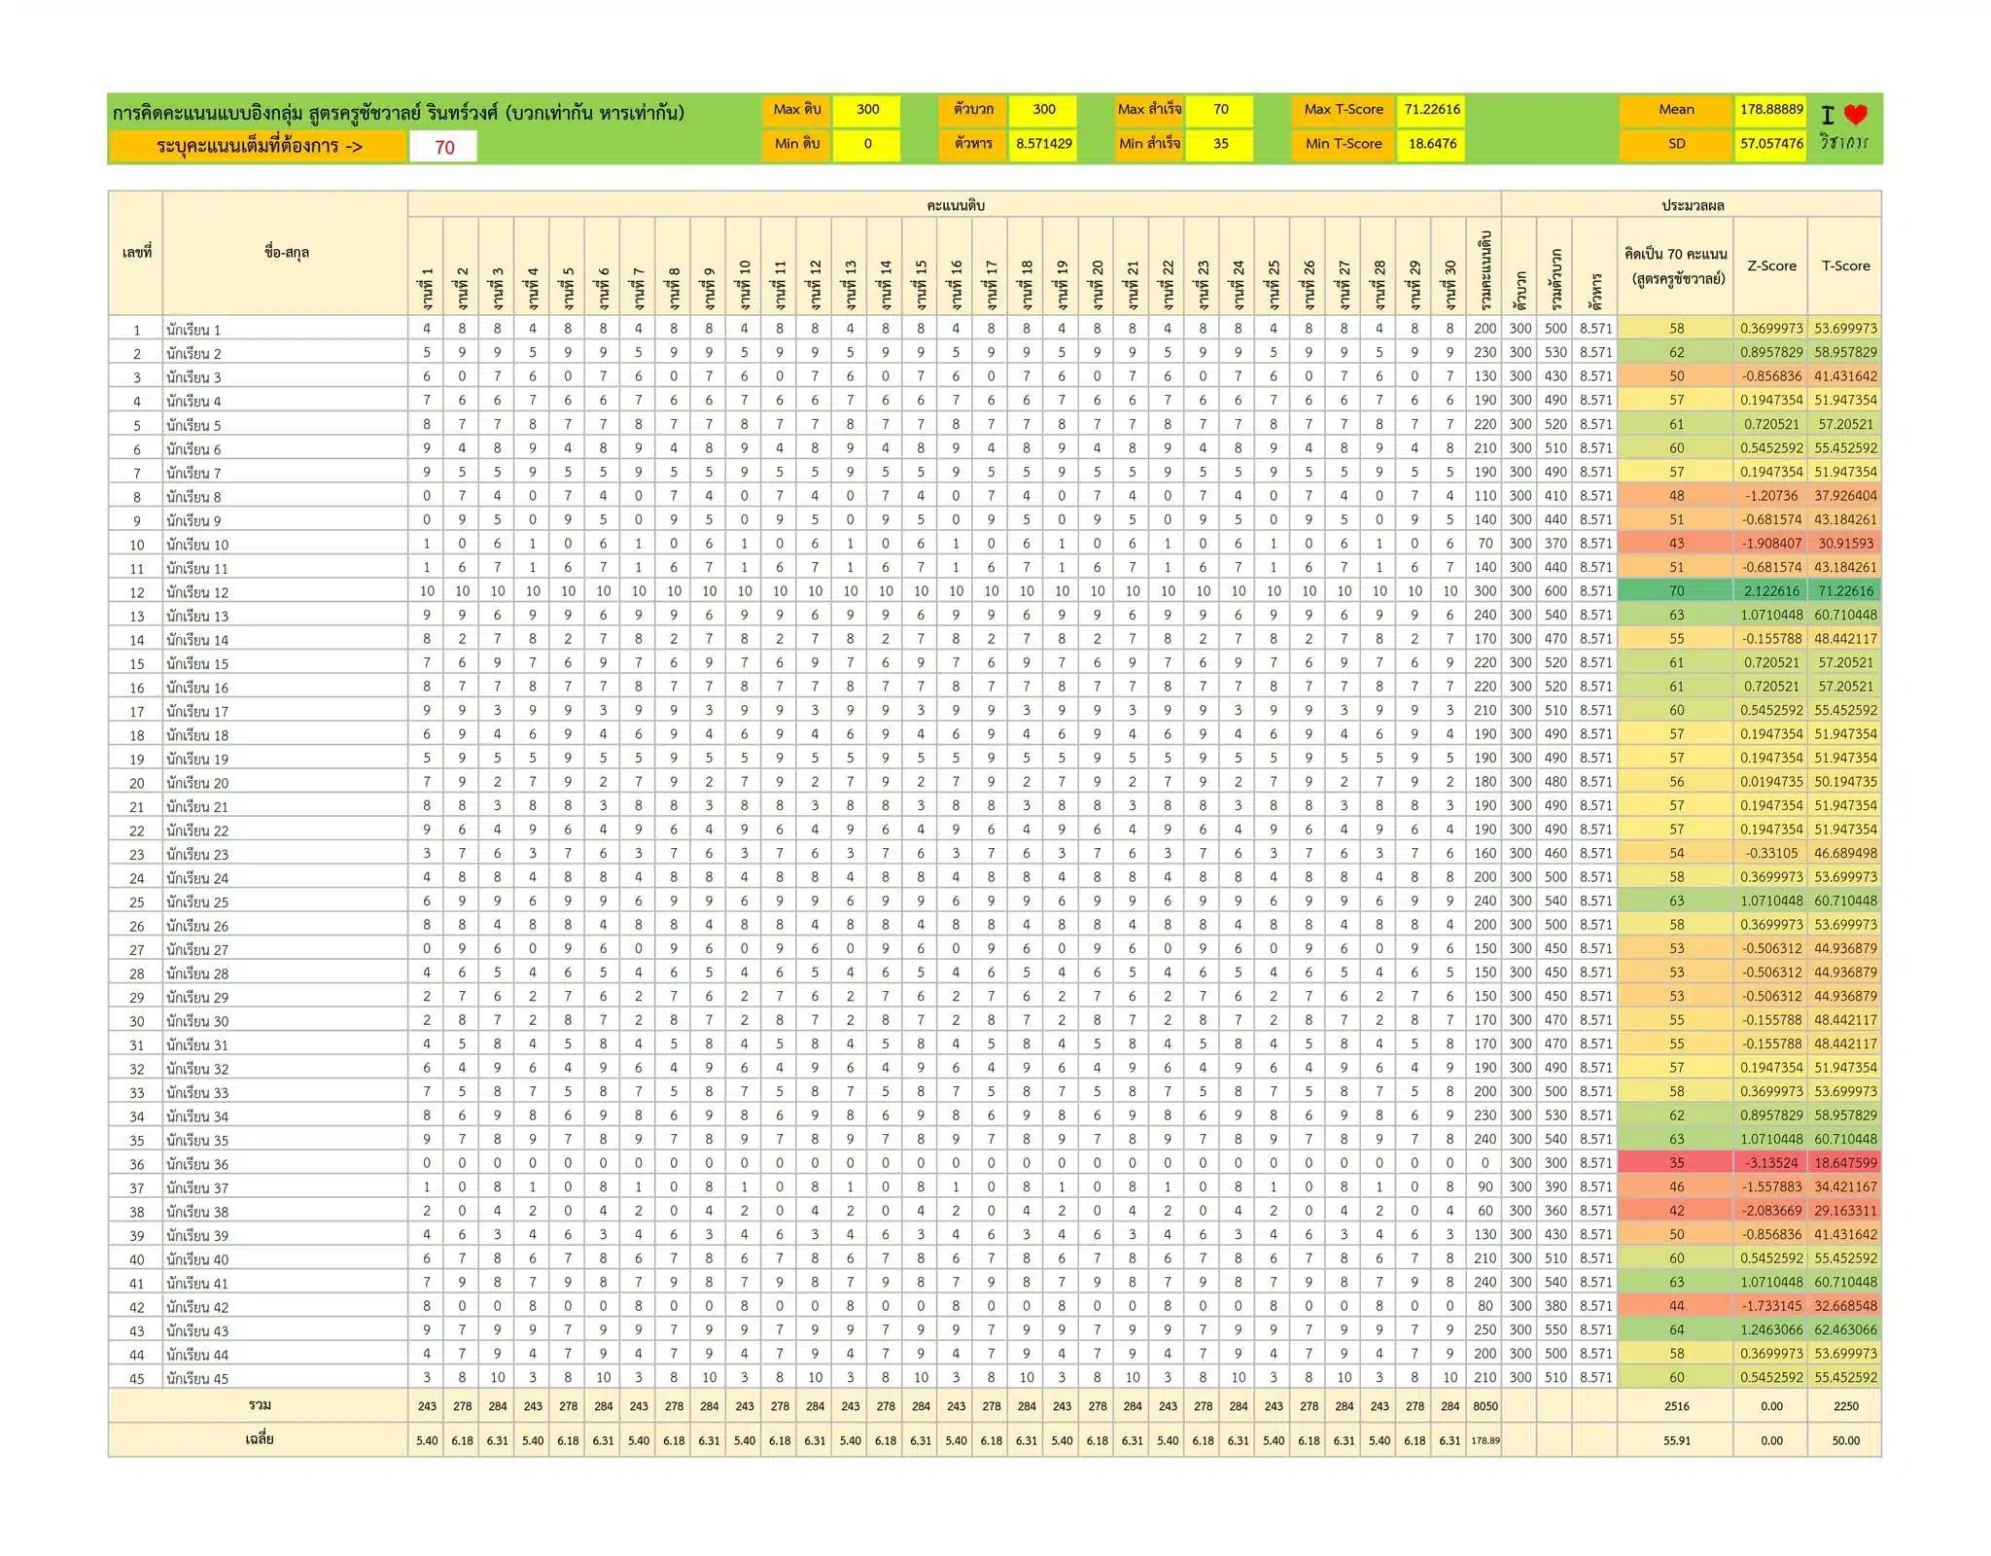Select the ชื่อ-สกุล column header
Image resolution: width=1991 pixels, height=1556 pixels.
[286, 253]
